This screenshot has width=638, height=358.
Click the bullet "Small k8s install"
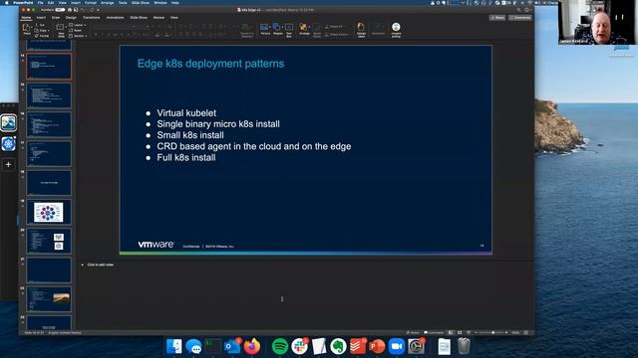point(190,135)
